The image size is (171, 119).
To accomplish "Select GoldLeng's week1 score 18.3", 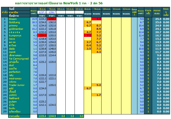I will 34,22.
